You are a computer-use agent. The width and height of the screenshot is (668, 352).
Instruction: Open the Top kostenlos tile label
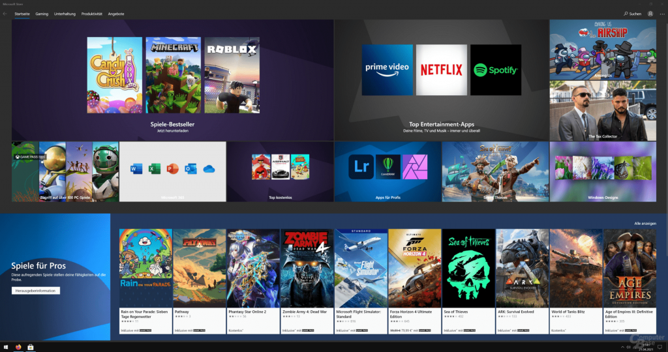click(x=281, y=198)
